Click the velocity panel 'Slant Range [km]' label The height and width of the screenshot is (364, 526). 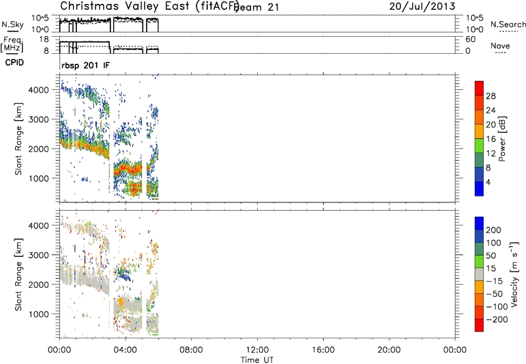(x=19, y=275)
